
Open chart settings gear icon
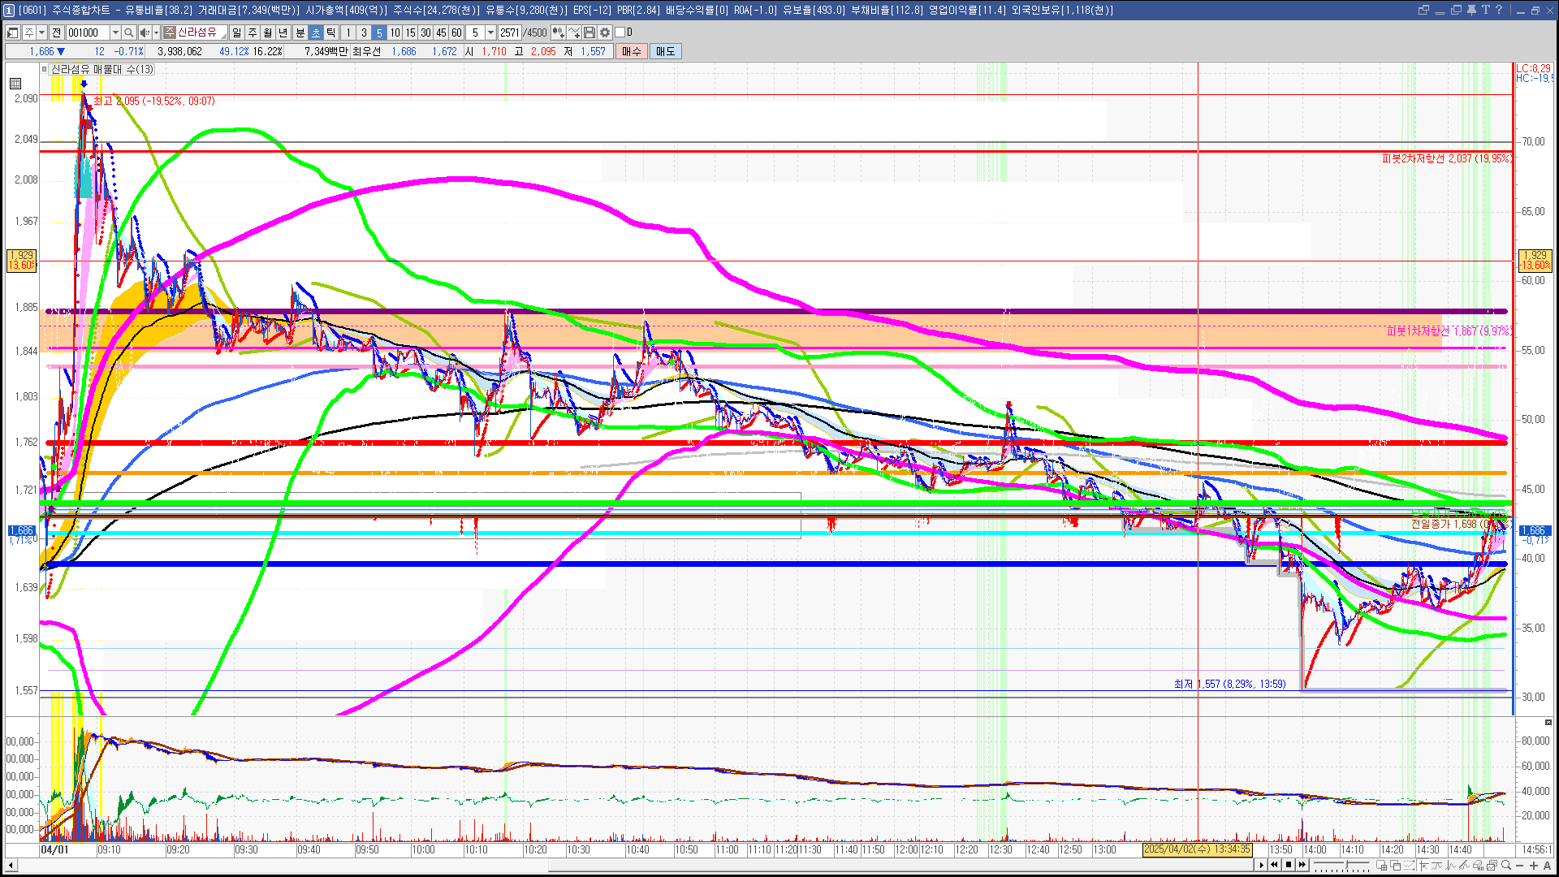pyautogui.click(x=605, y=32)
